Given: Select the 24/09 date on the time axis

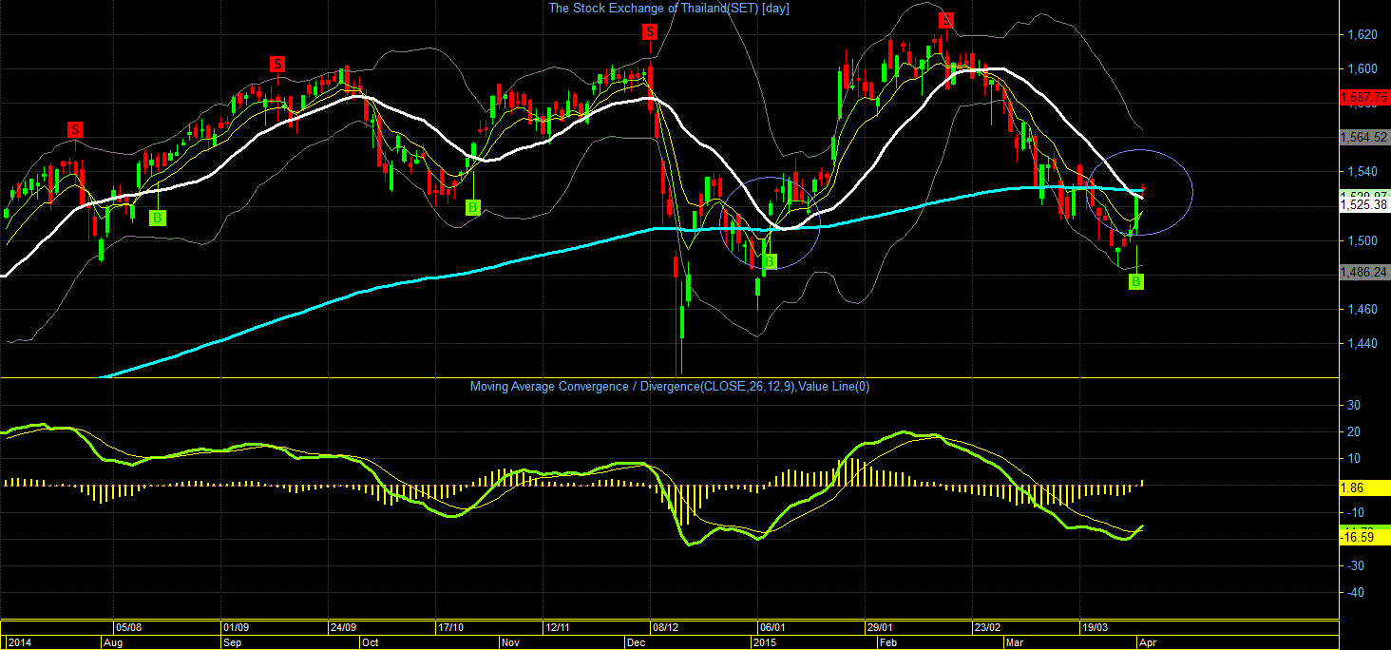Looking at the screenshot, I should point(343,628).
